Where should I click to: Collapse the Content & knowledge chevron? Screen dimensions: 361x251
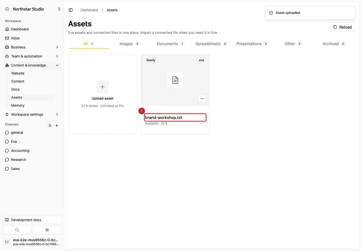[x=57, y=65]
